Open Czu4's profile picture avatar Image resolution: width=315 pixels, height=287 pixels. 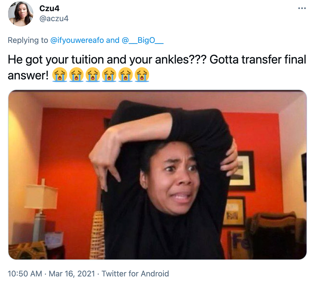(x=21, y=14)
